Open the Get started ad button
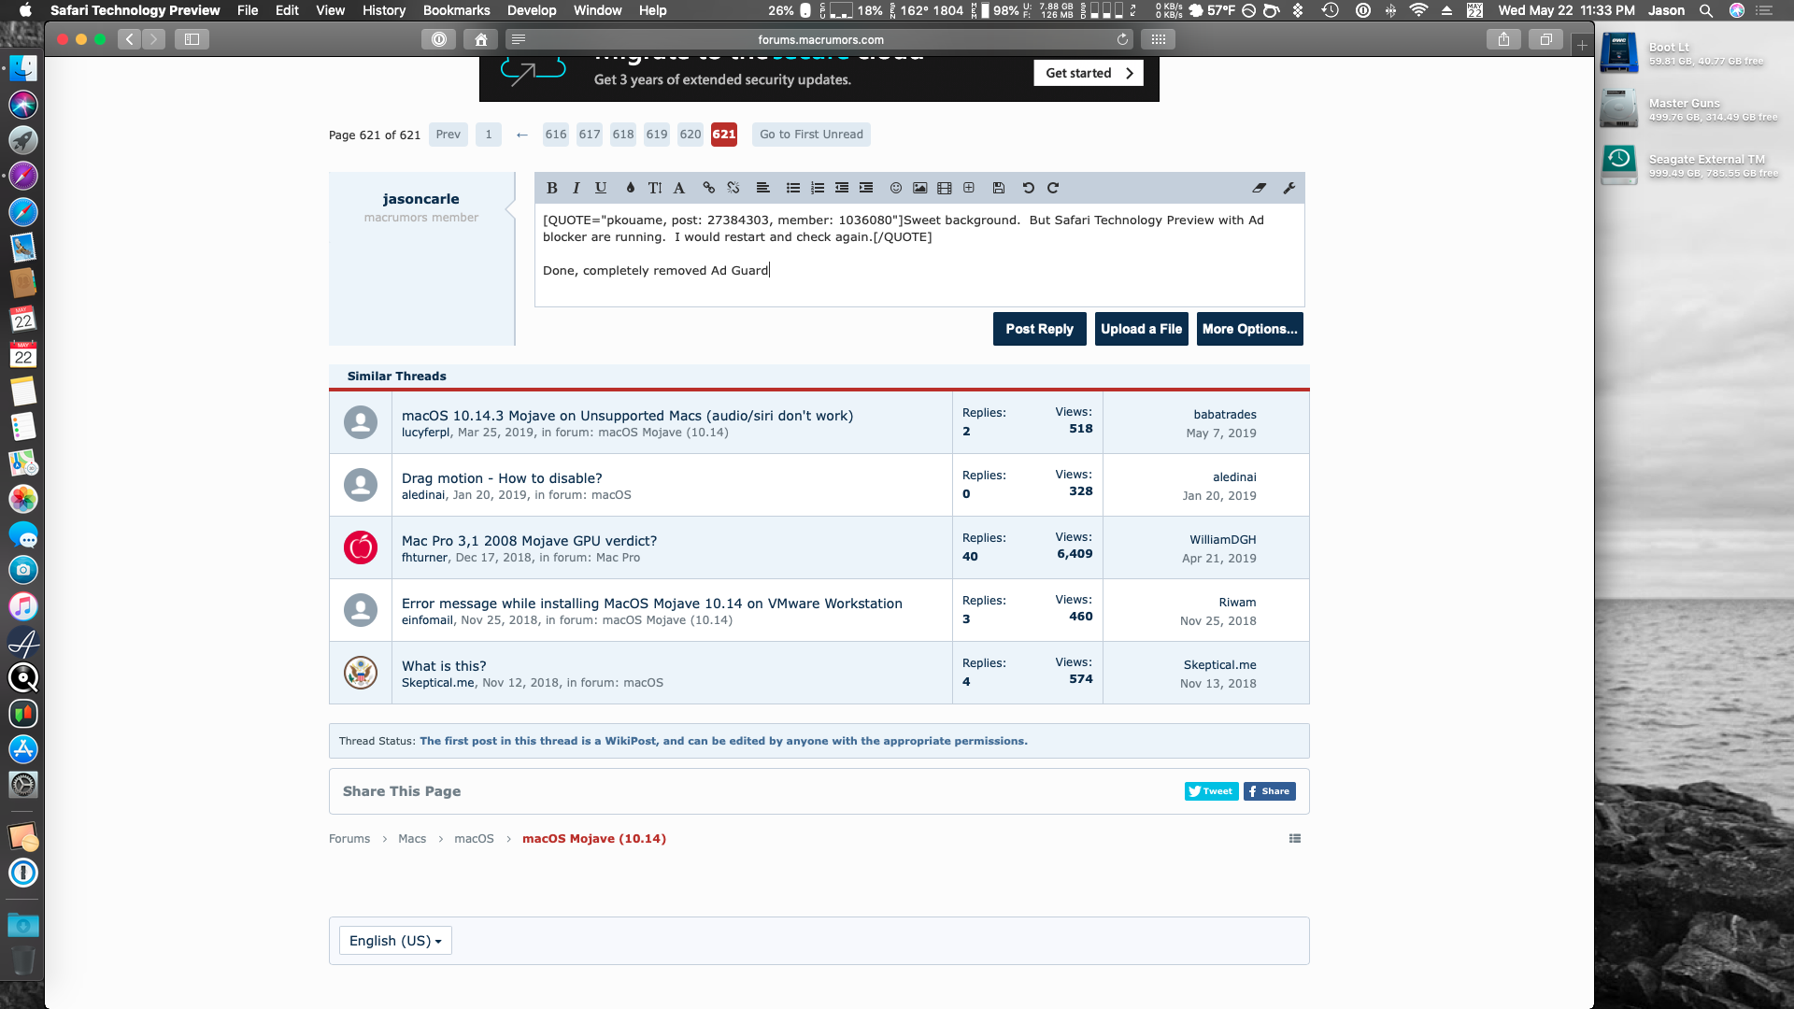1794x1009 pixels. click(x=1089, y=73)
